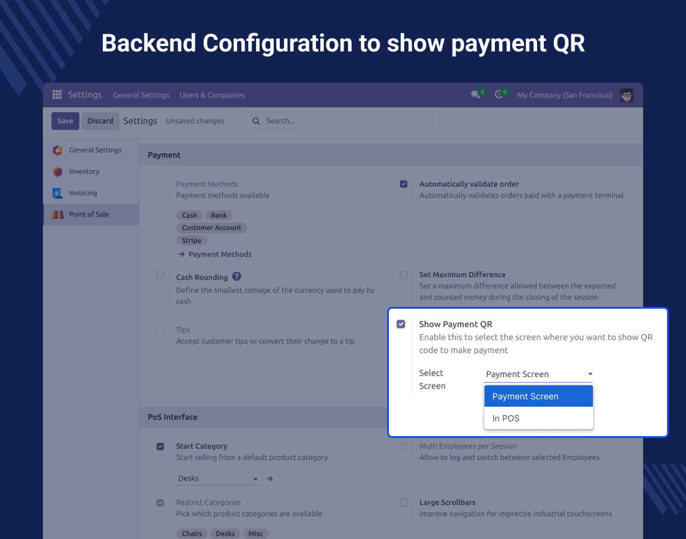The height and width of the screenshot is (539, 686).
Task: Open the Users & Companies menu
Action: pos(212,95)
